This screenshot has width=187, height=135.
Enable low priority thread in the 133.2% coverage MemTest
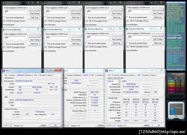pos(4,44)
